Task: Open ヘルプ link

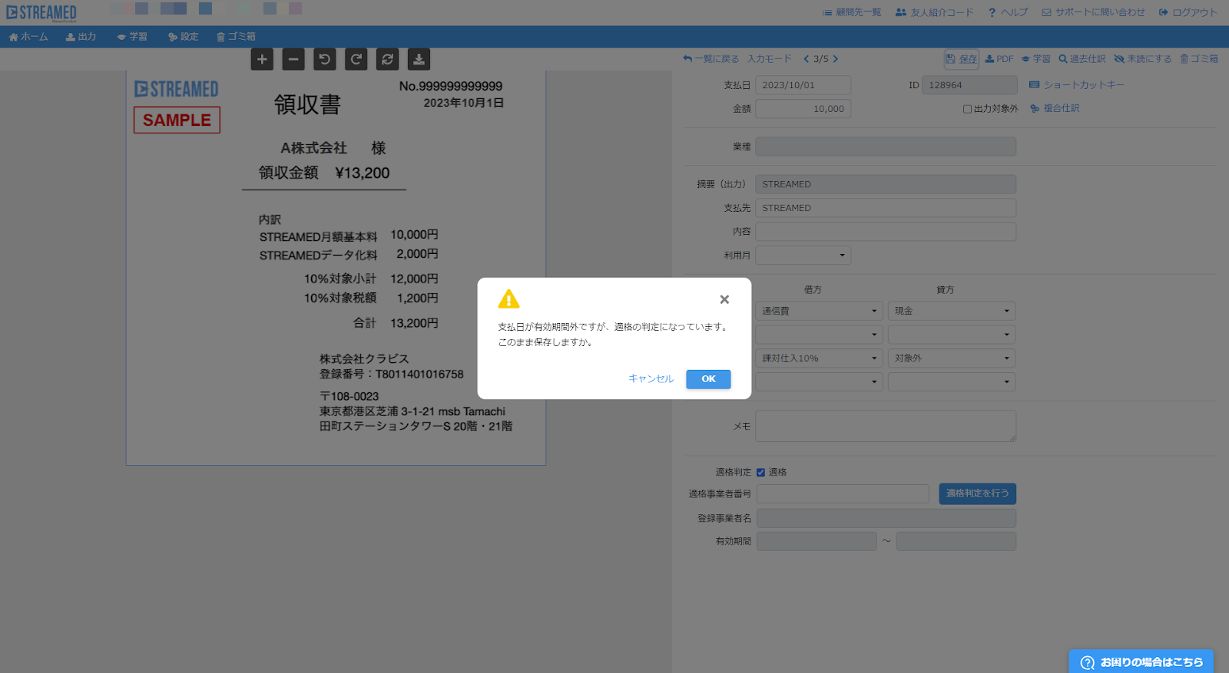Action: tap(1008, 12)
